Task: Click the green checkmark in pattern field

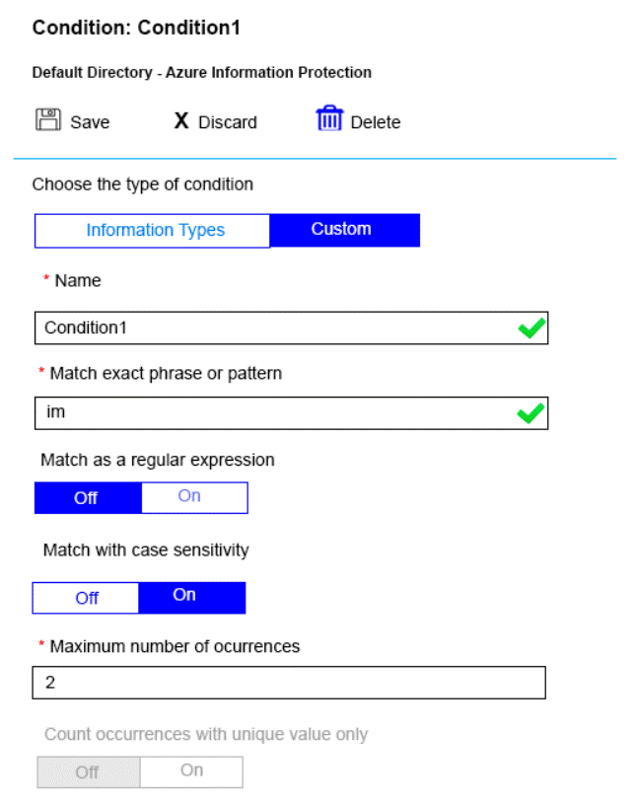Action: click(x=531, y=413)
